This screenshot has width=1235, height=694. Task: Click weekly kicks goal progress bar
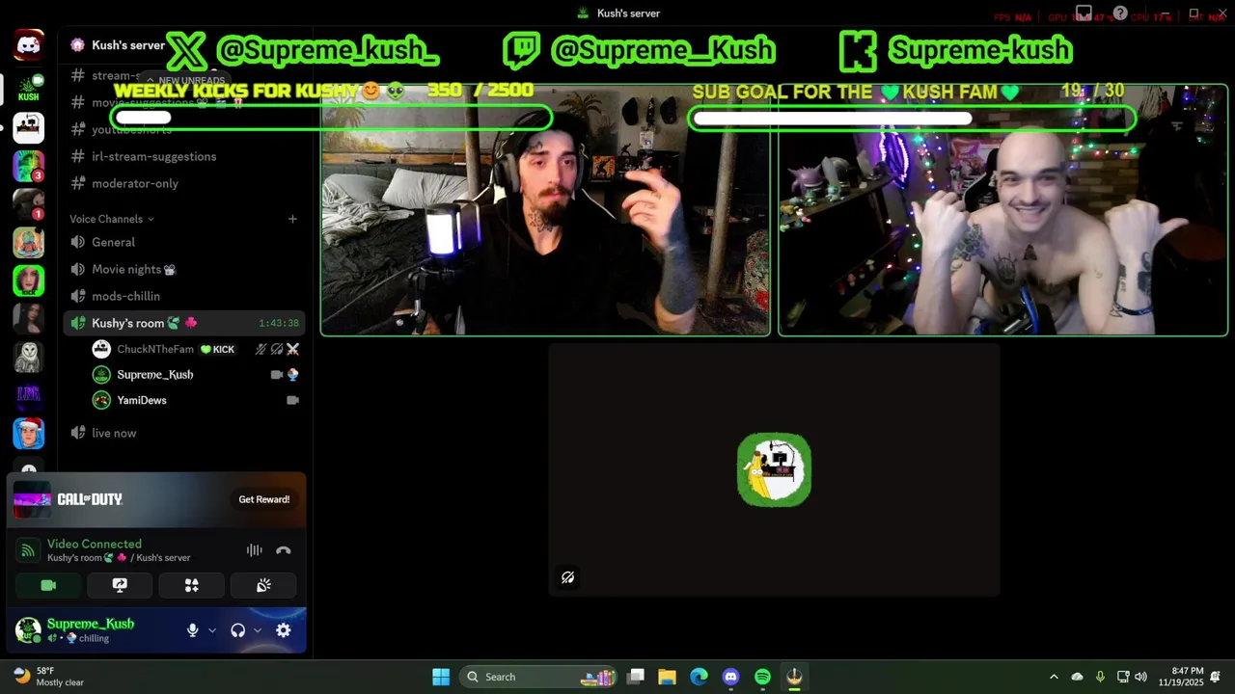(x=332, y=118)
